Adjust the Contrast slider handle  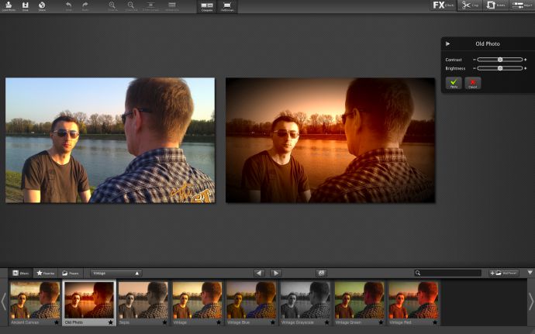pyautogui.click(x=500, y=60)
